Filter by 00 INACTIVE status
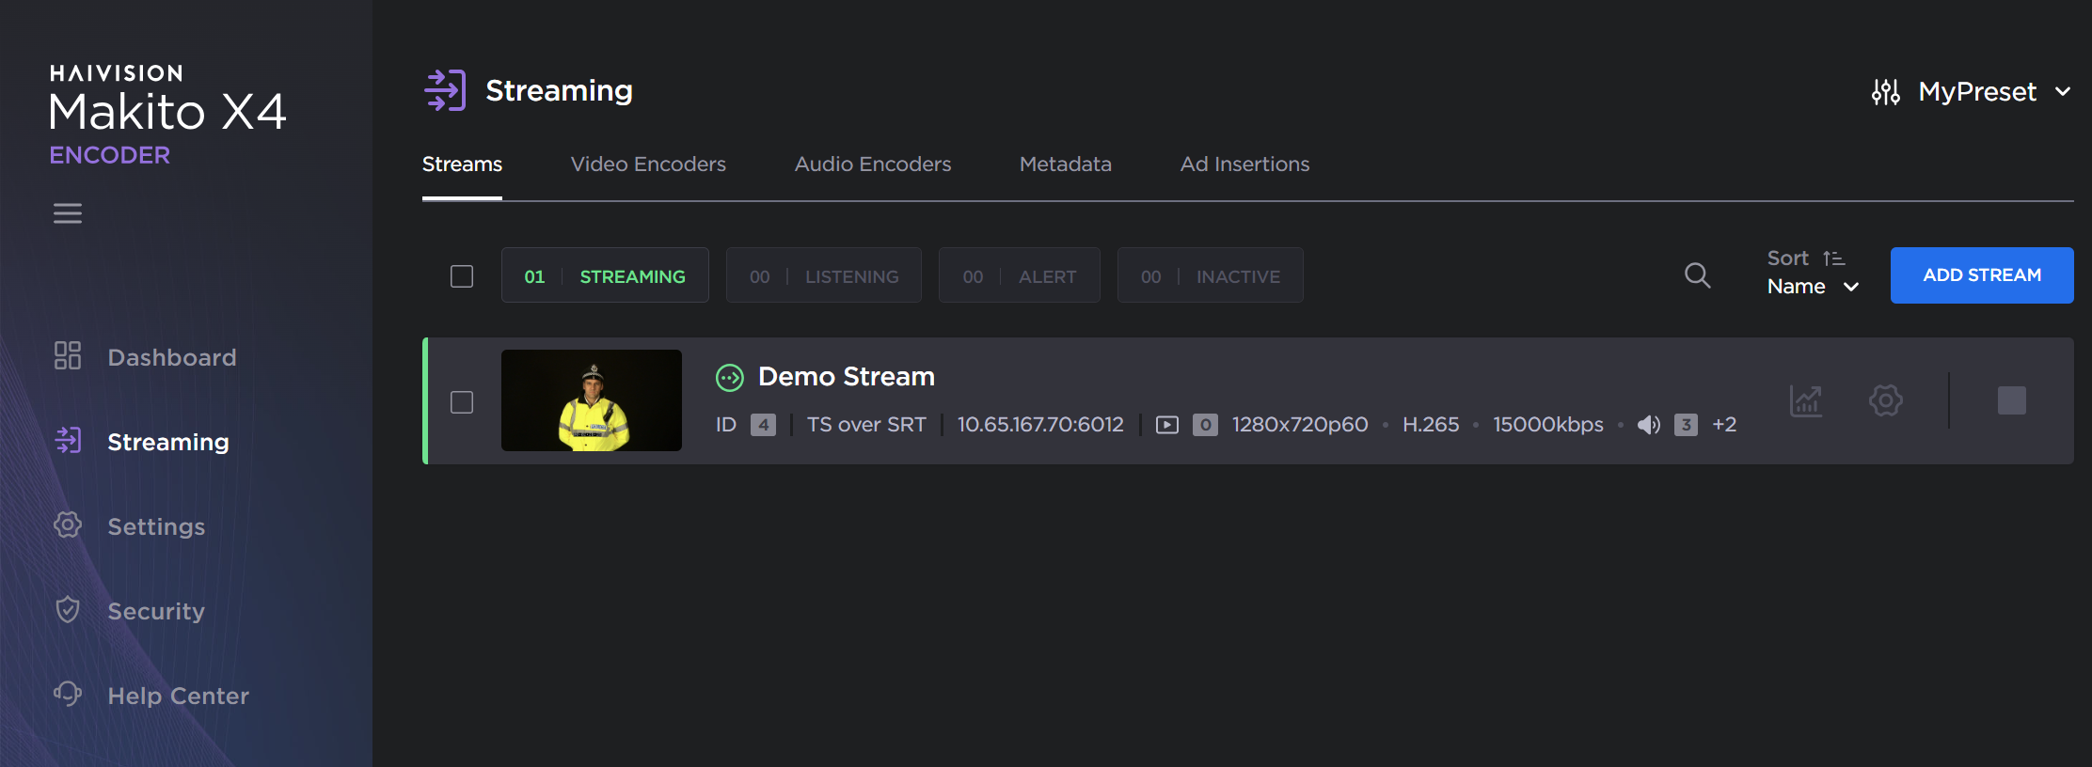 [x=1211, y=275]
